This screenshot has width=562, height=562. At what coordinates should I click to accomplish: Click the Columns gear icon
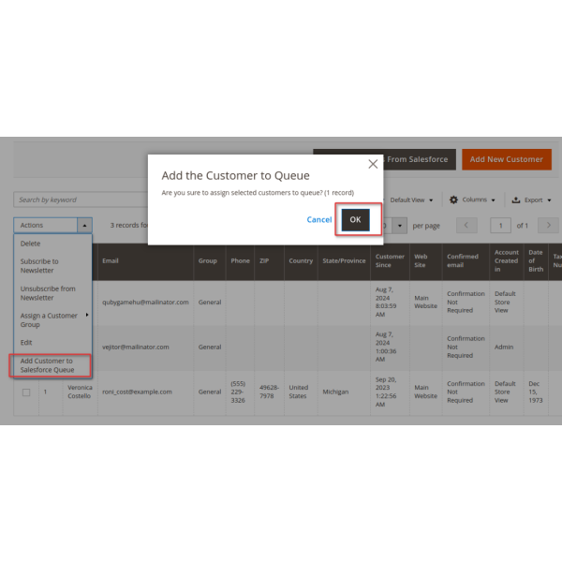tap(454, 200)
